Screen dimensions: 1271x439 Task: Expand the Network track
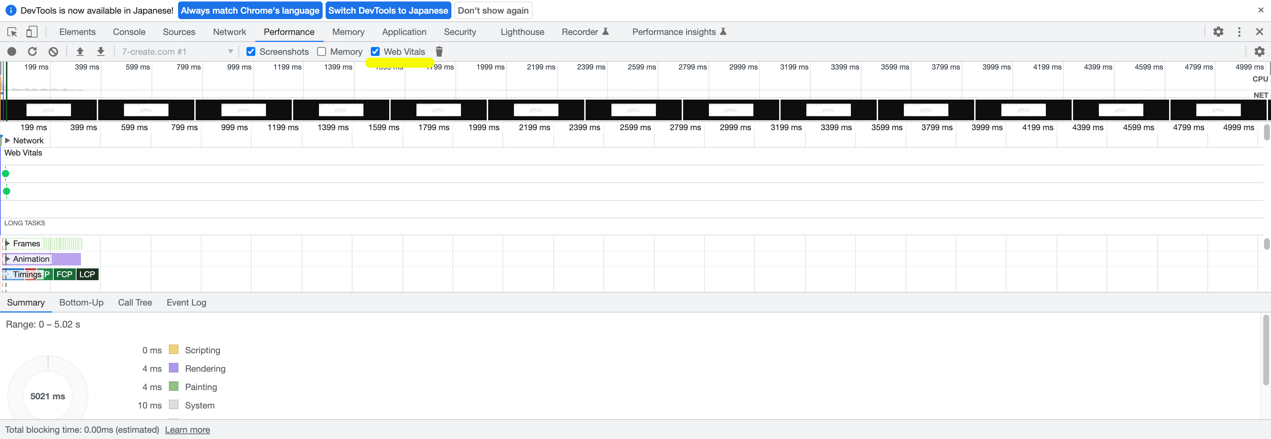coord(7,140)
